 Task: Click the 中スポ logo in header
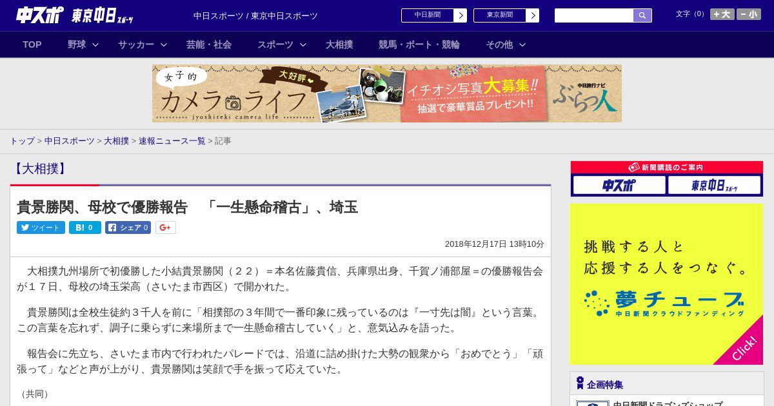(x=40, y=15)
